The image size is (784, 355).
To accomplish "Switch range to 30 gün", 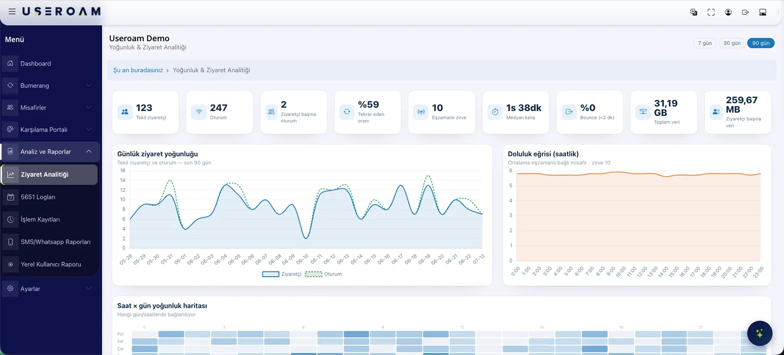I will point(732,43).
